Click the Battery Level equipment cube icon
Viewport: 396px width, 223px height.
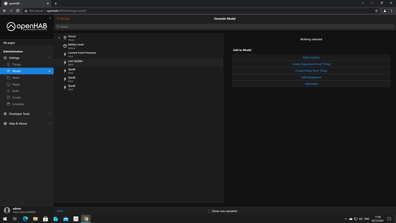pos(65,46)
